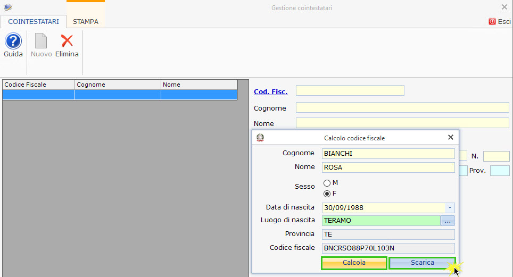Switch to the STAMPA tab
This screenshot has width=513, height=277.
pyautogui.click(x=85, y=22)
